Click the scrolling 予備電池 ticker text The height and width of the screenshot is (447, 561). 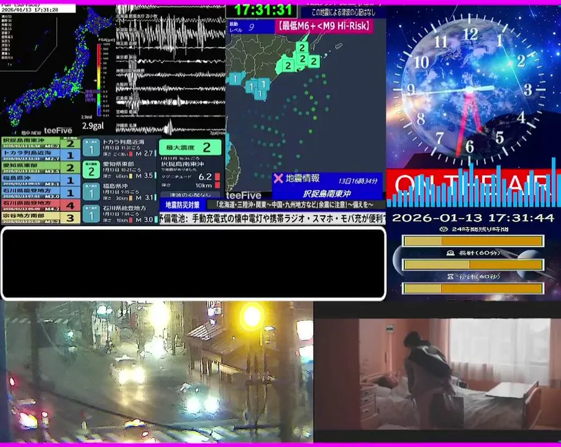273,219
